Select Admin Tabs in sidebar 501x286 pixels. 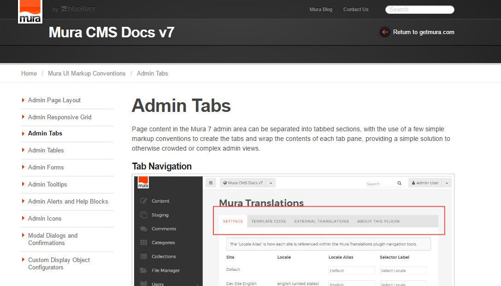tap(45, 134)
